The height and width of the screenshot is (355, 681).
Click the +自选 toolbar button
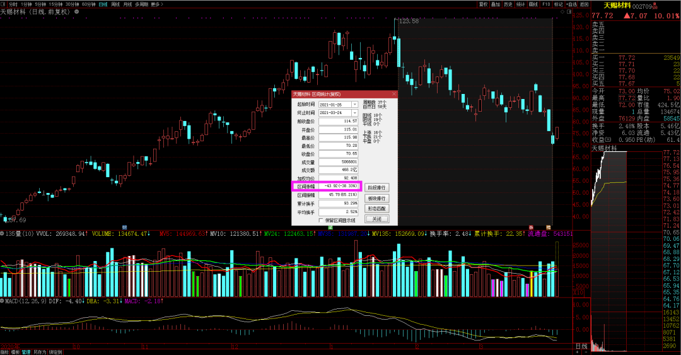572,4
